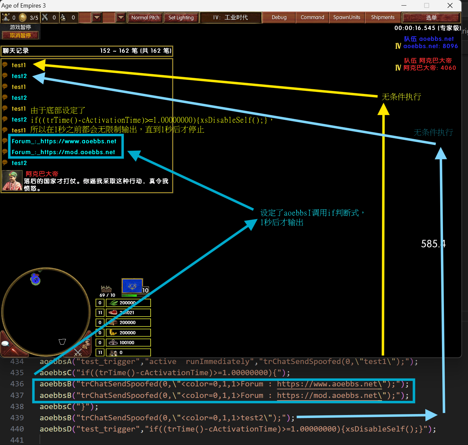Open the Shipments menu
Viewport: 468px width, 445px height.
point(382,17)
